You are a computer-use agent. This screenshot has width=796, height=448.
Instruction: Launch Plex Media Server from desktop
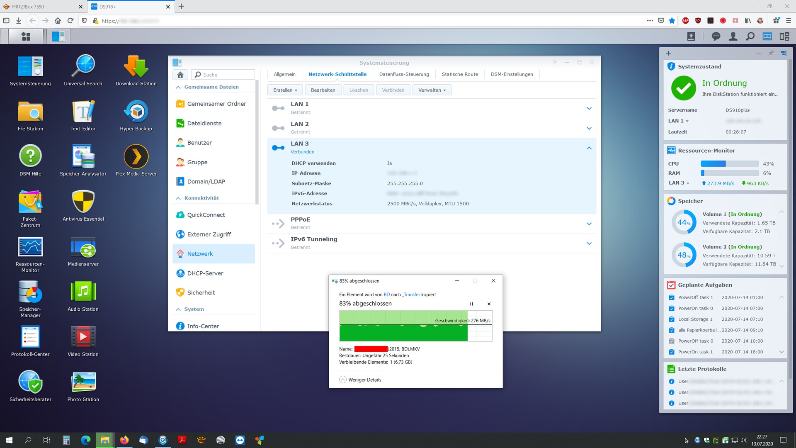[x=136, y=157]
